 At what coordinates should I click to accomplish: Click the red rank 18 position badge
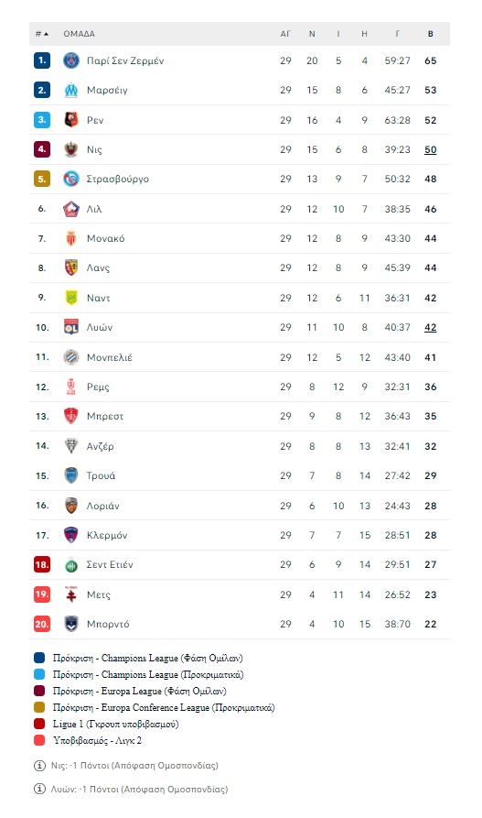point(42,564)
